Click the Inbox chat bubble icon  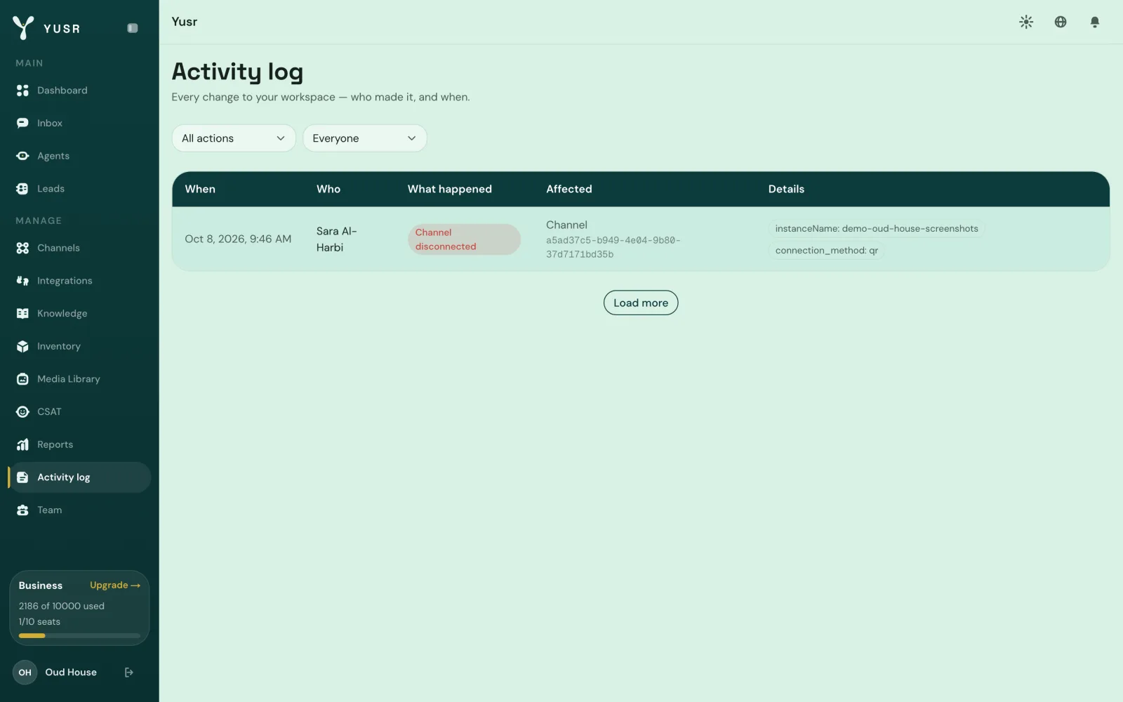point(22,123)
